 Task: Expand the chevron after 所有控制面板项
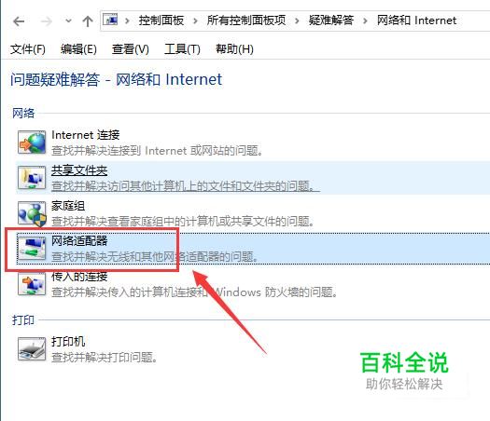pyautogui.click(x=297, y=21)
